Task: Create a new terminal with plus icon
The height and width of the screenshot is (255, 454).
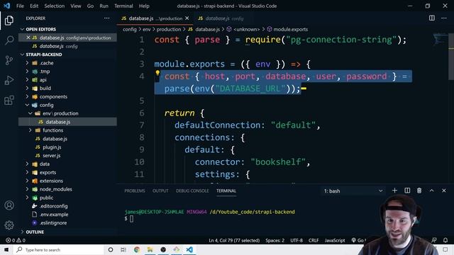Action: [x=394, y=191]
